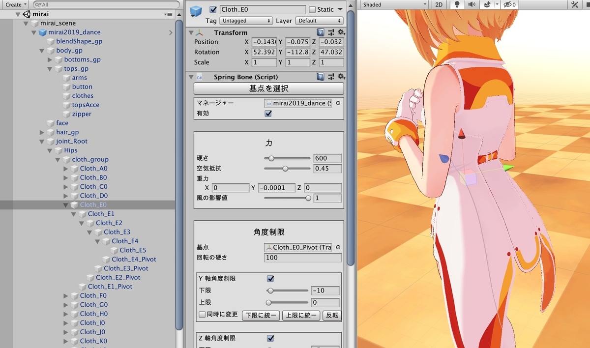Screen dimensions: 590x348
Task: Click the Transform axes icon
Action: (200, 33)
